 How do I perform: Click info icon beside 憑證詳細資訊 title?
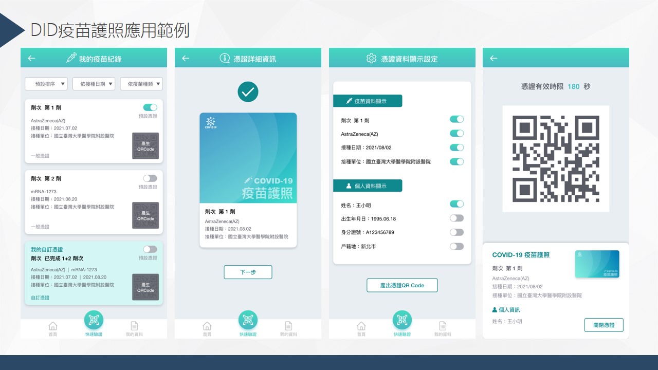[x=225, y=58]
